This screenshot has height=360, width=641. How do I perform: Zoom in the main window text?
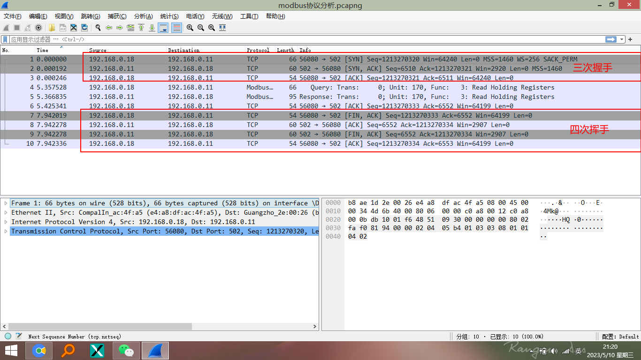190,28
